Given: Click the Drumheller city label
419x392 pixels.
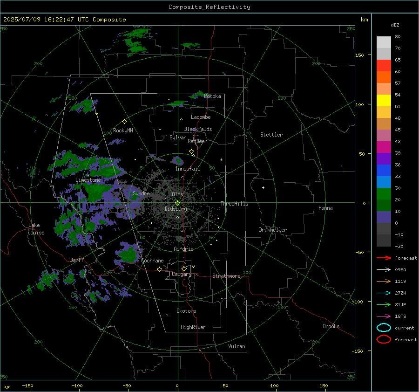Looking at the screenshot, I should [x=273, y=230].
